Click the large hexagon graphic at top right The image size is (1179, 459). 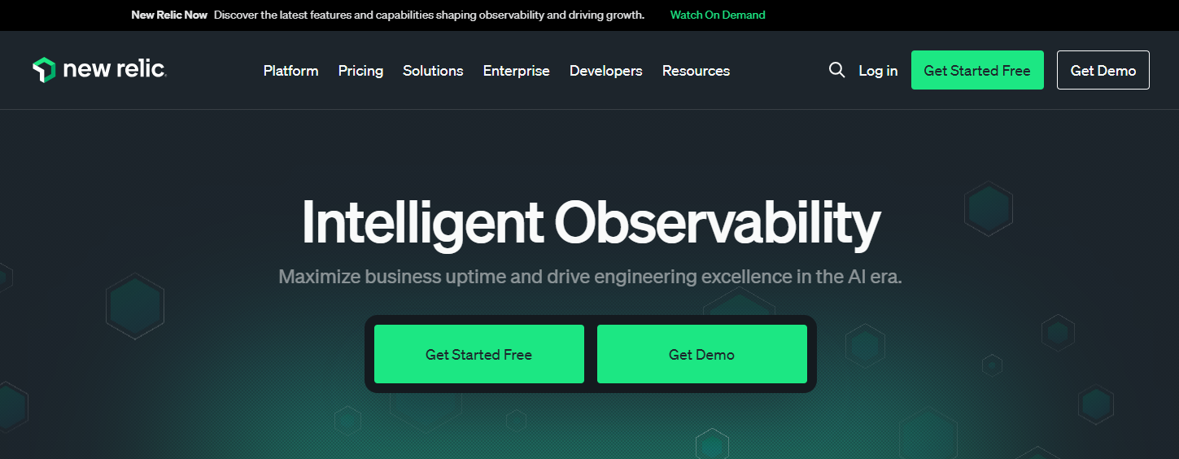(x=988, y=209)
